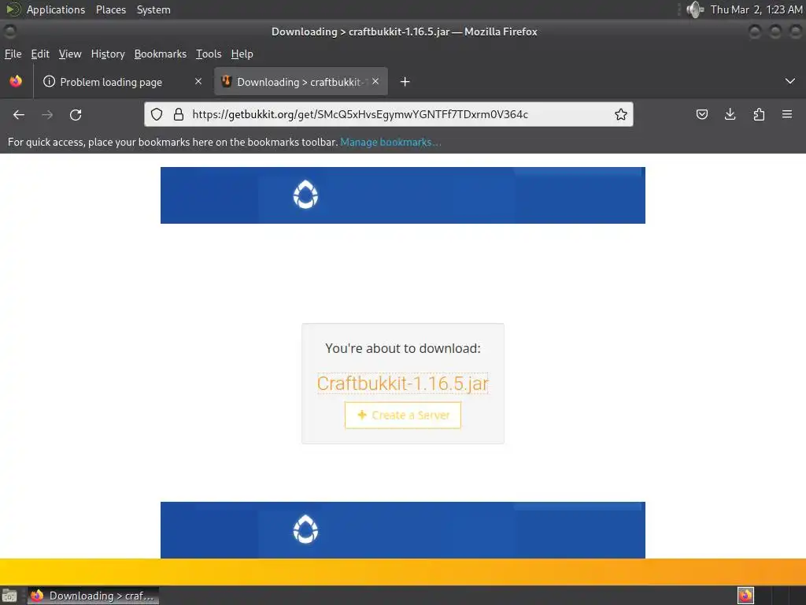Open the Places menu
Viewport: 806px width, 605px height.
coord(111,9)
